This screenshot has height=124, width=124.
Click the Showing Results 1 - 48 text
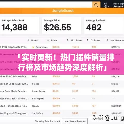pyautogui.click(x=47, y=121)
